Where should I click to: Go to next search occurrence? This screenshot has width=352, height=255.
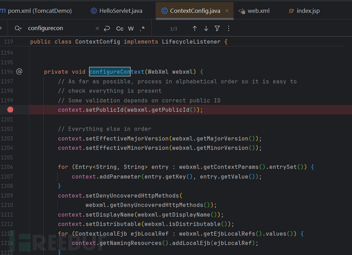(206, 29)
